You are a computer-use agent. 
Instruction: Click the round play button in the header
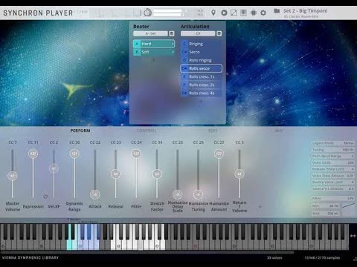pos(224,13)
